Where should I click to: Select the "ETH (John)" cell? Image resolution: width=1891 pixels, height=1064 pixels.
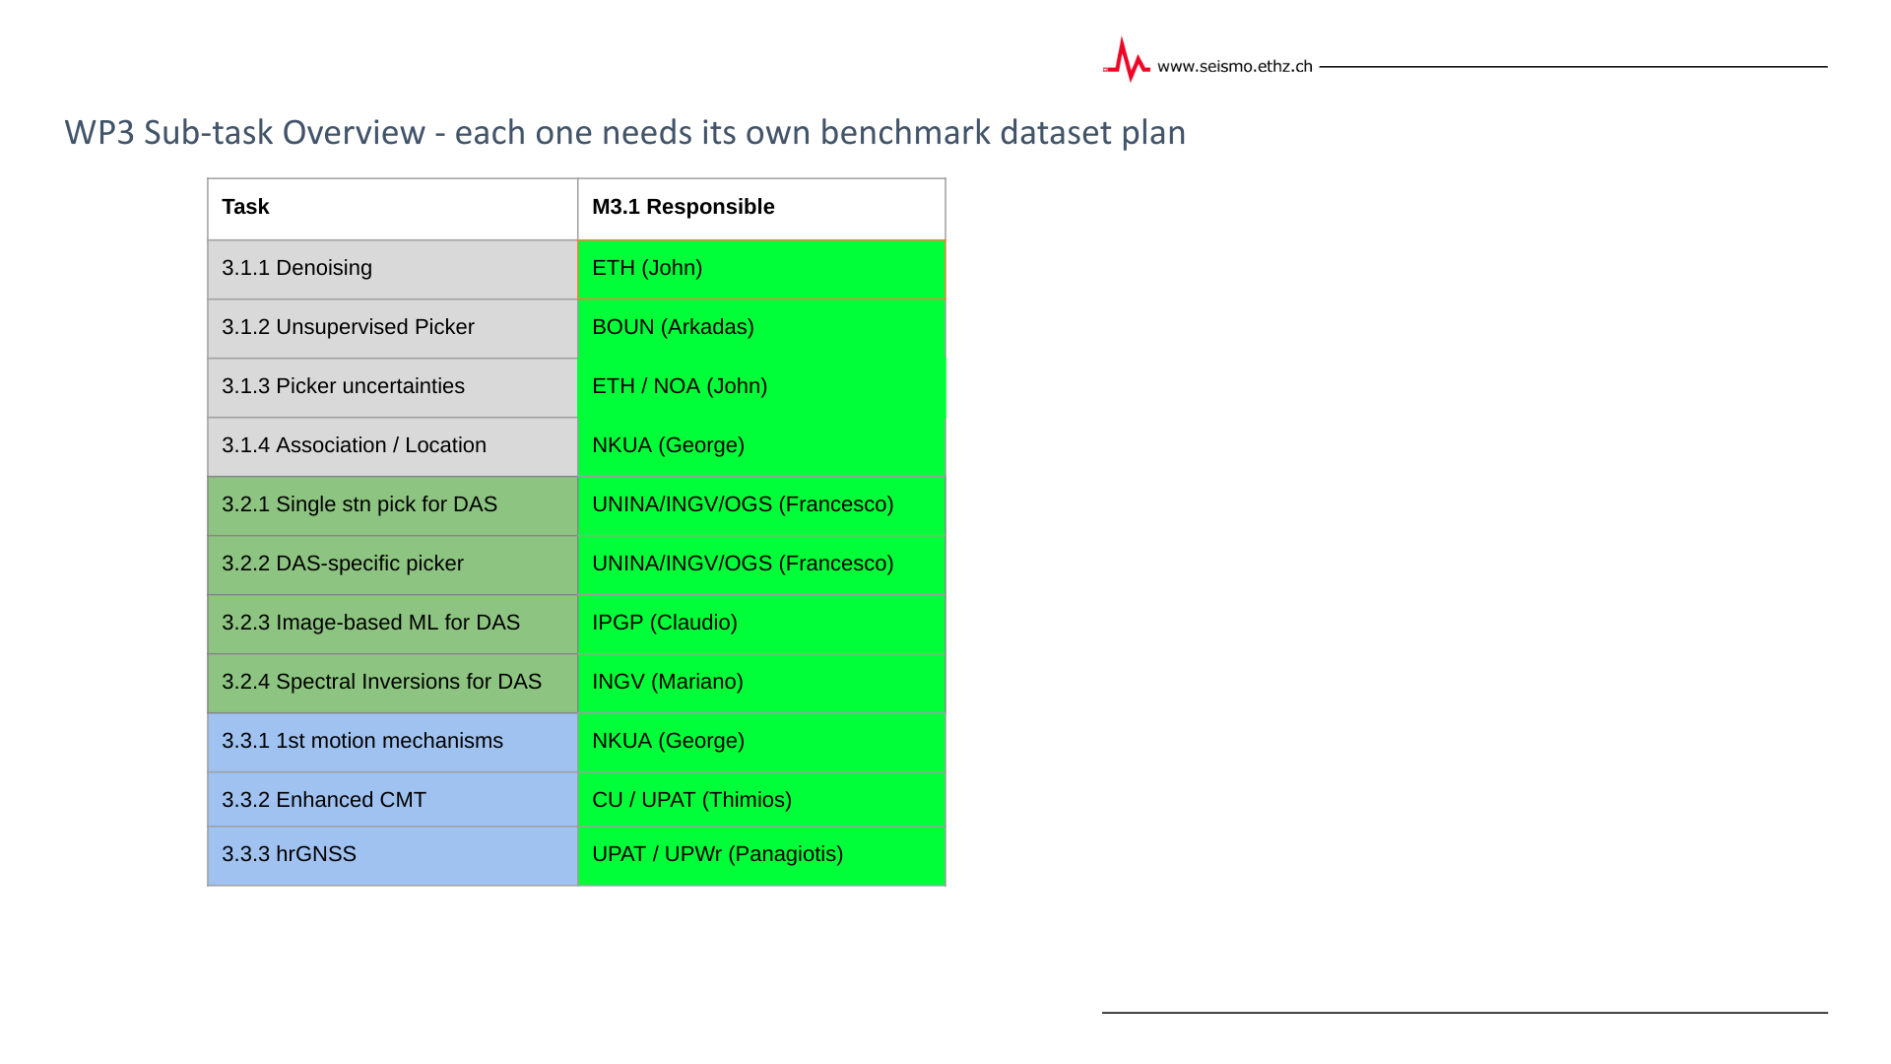761,269
